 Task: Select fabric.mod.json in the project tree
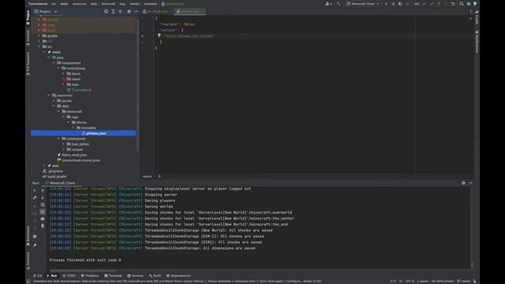74,155
